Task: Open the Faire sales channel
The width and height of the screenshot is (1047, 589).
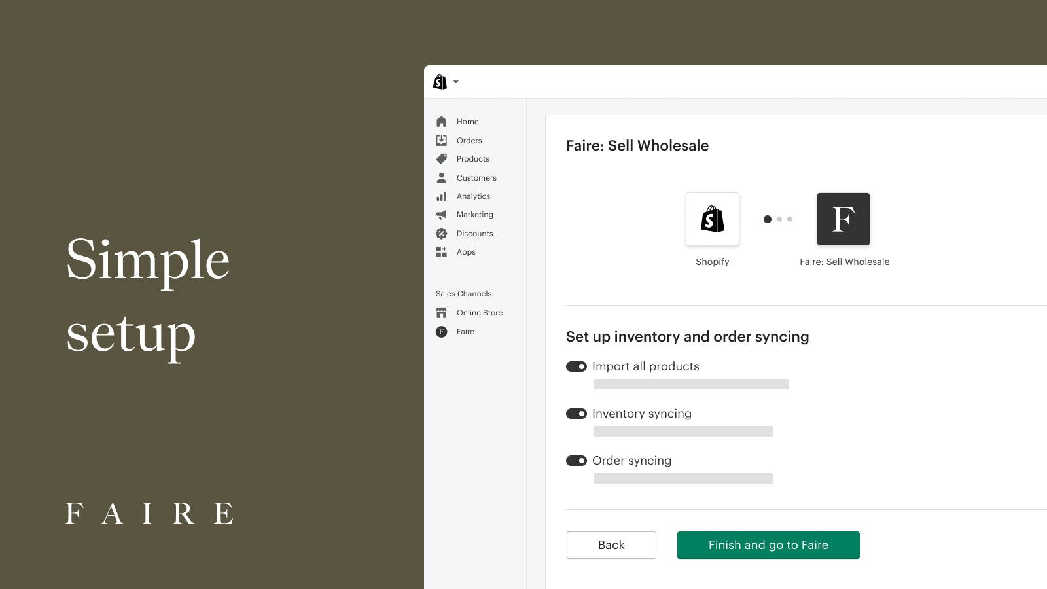Action: click(465, 332)
